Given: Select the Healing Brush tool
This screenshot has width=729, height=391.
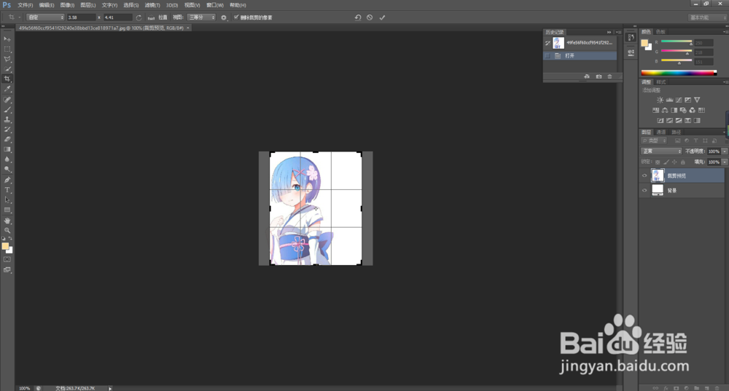Looking at the screenshot, I should click(7, 99).
